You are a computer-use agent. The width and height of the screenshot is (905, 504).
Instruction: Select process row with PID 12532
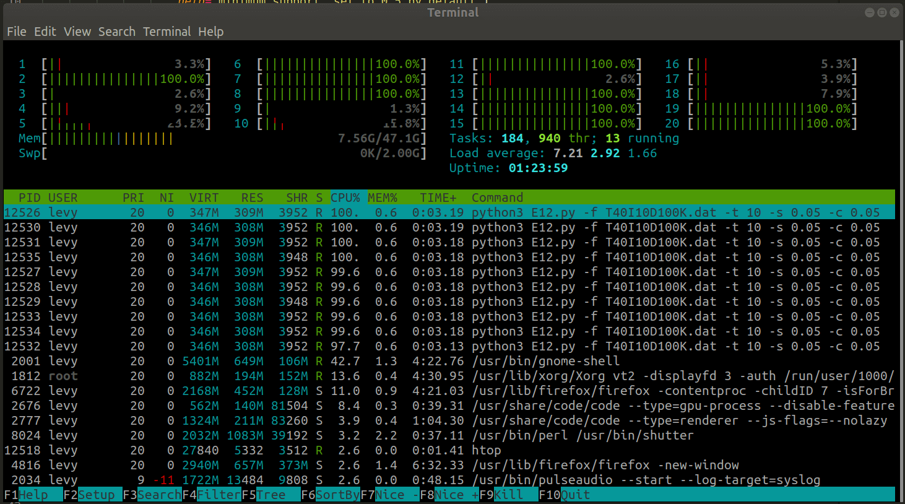click(449, 346)
